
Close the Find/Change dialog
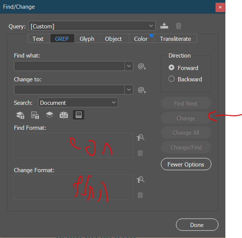(x=220, y=7)
